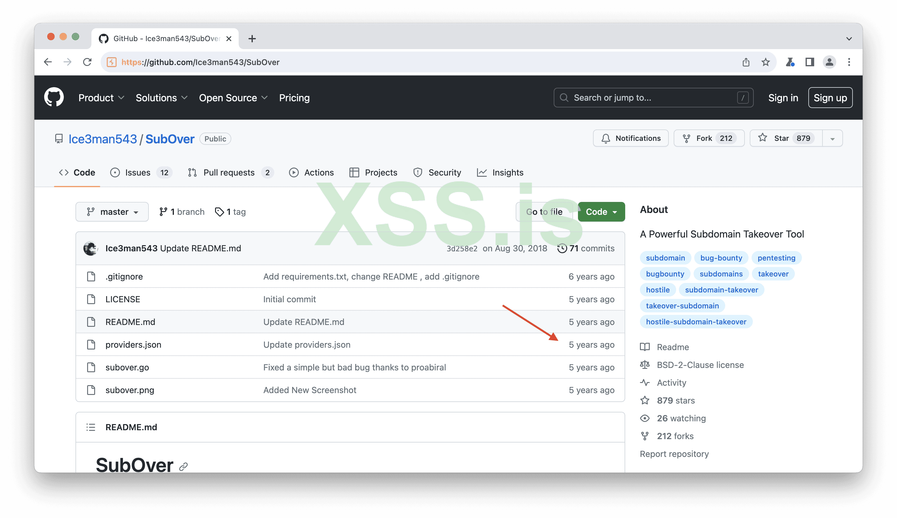897x518 pixels.
Task: Bookmark page with star icon in address bar
Action: pos(765,62)
